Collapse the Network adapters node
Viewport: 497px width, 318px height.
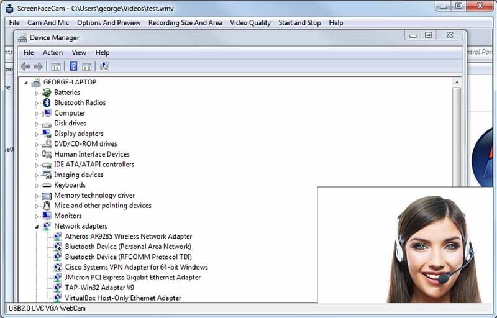37,227
